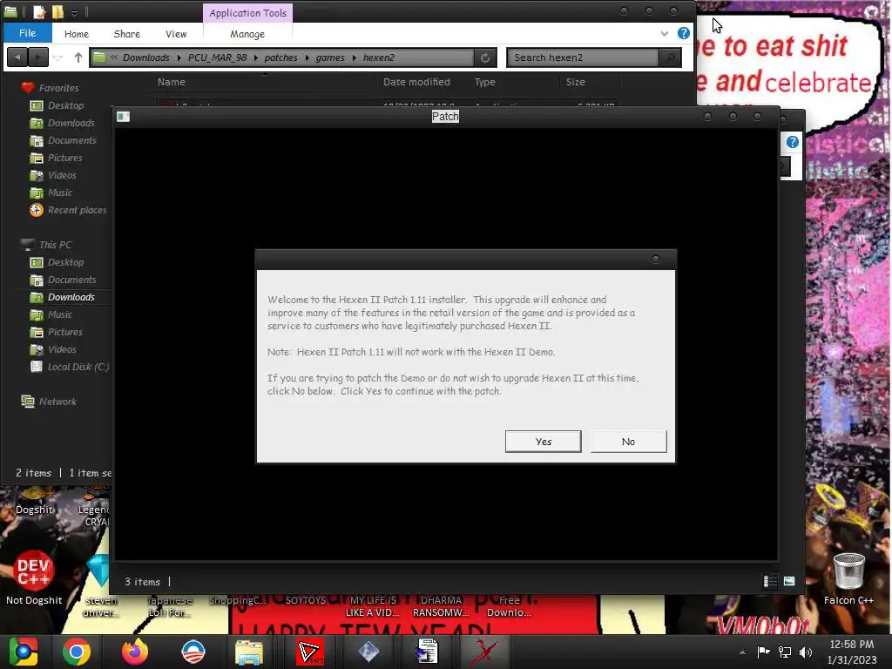Open Documents under Favorites
Viewport: 892px width, 669px height.
point(71,140)
